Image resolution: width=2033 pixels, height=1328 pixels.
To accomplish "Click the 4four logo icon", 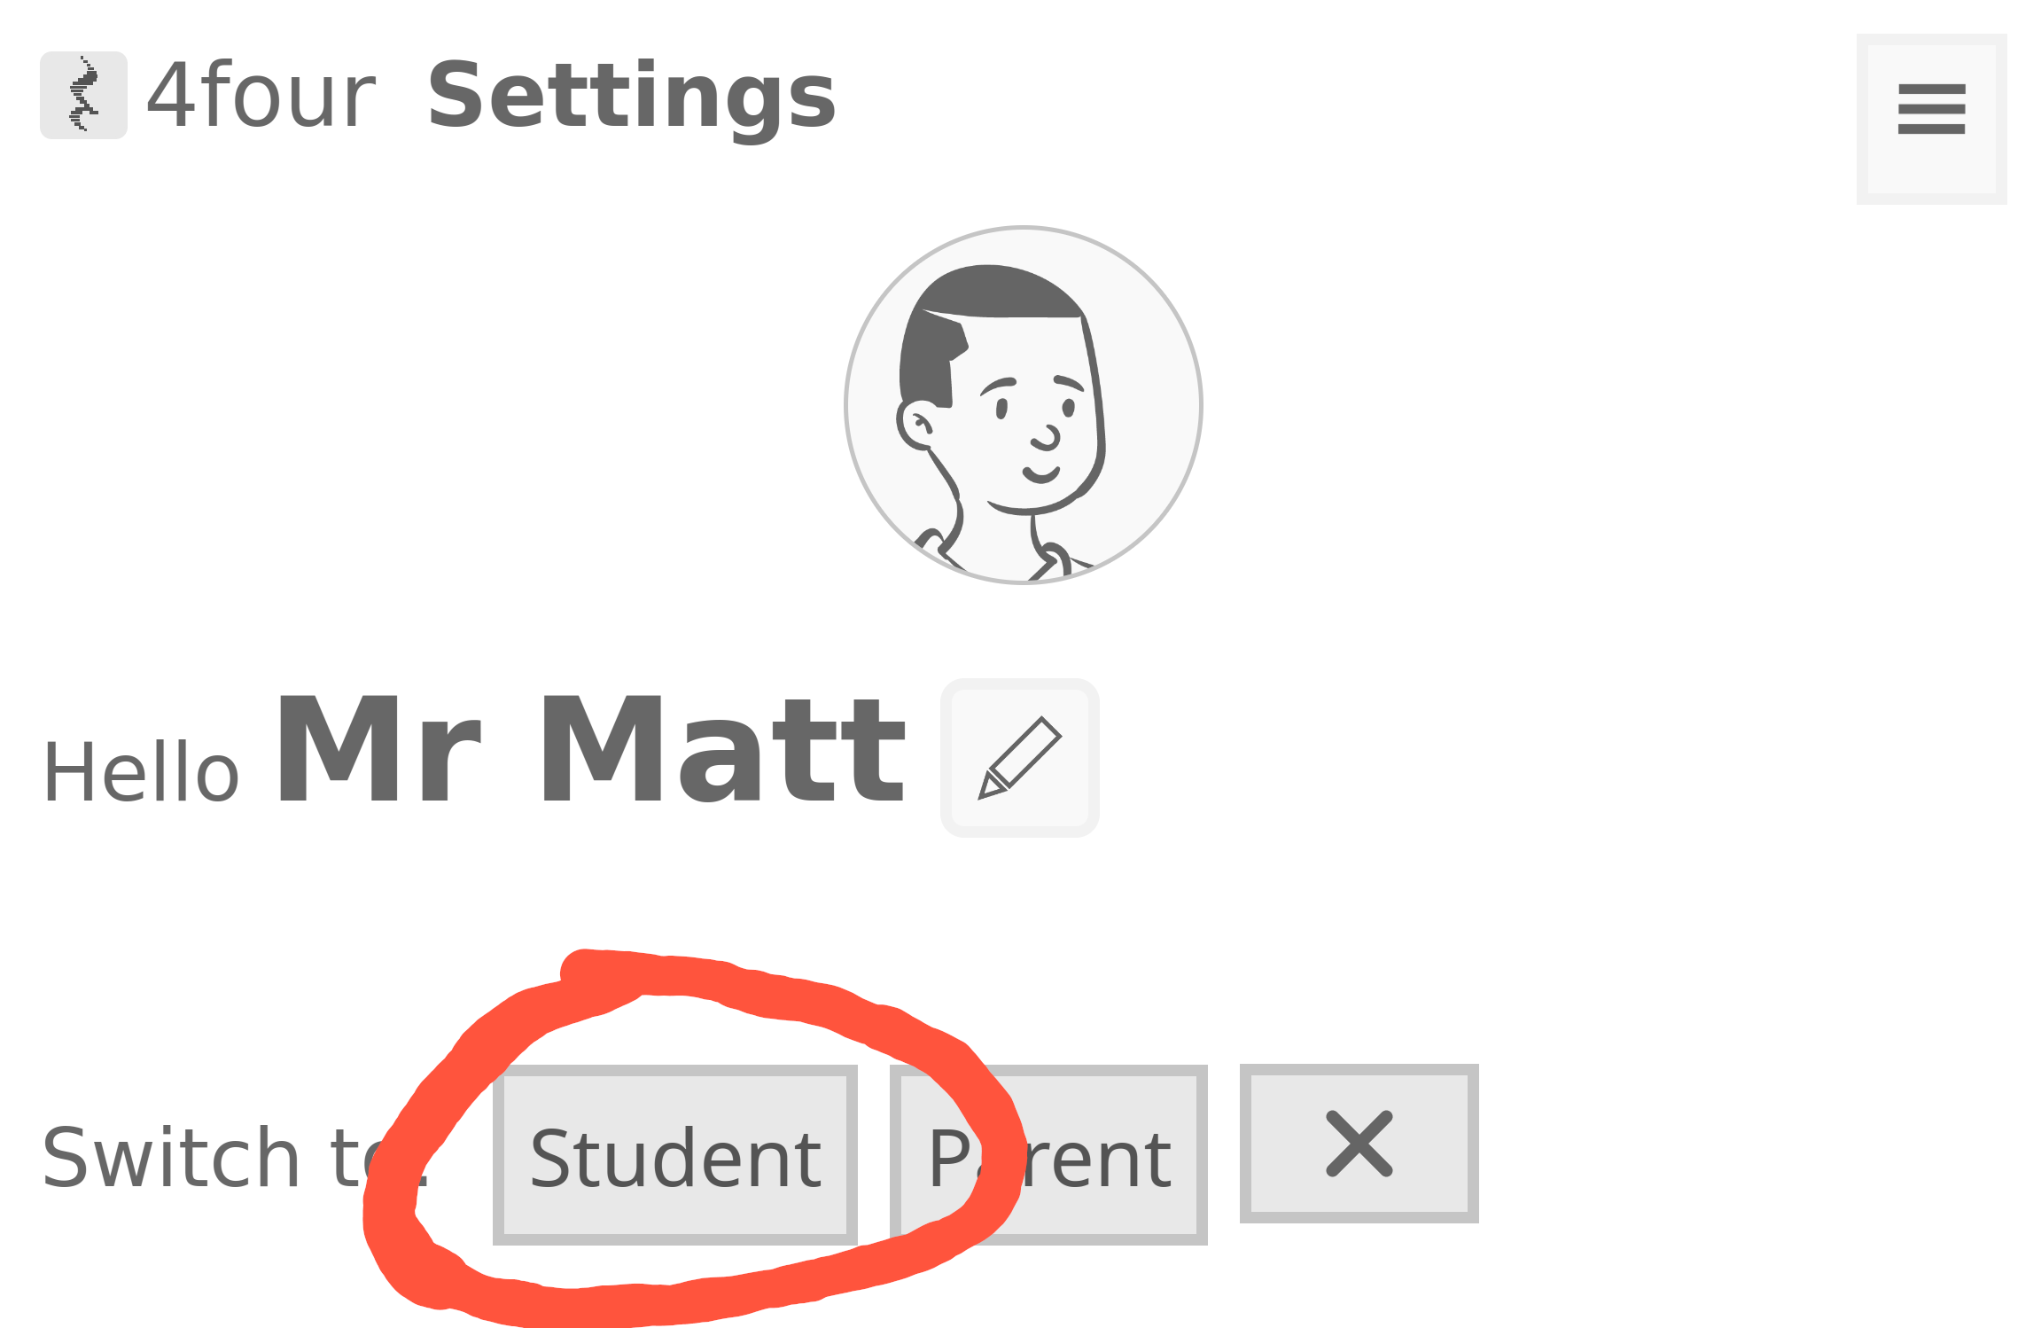I will point(83,96).
